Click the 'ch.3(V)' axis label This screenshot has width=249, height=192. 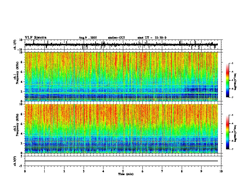click(x=15, y=161)
